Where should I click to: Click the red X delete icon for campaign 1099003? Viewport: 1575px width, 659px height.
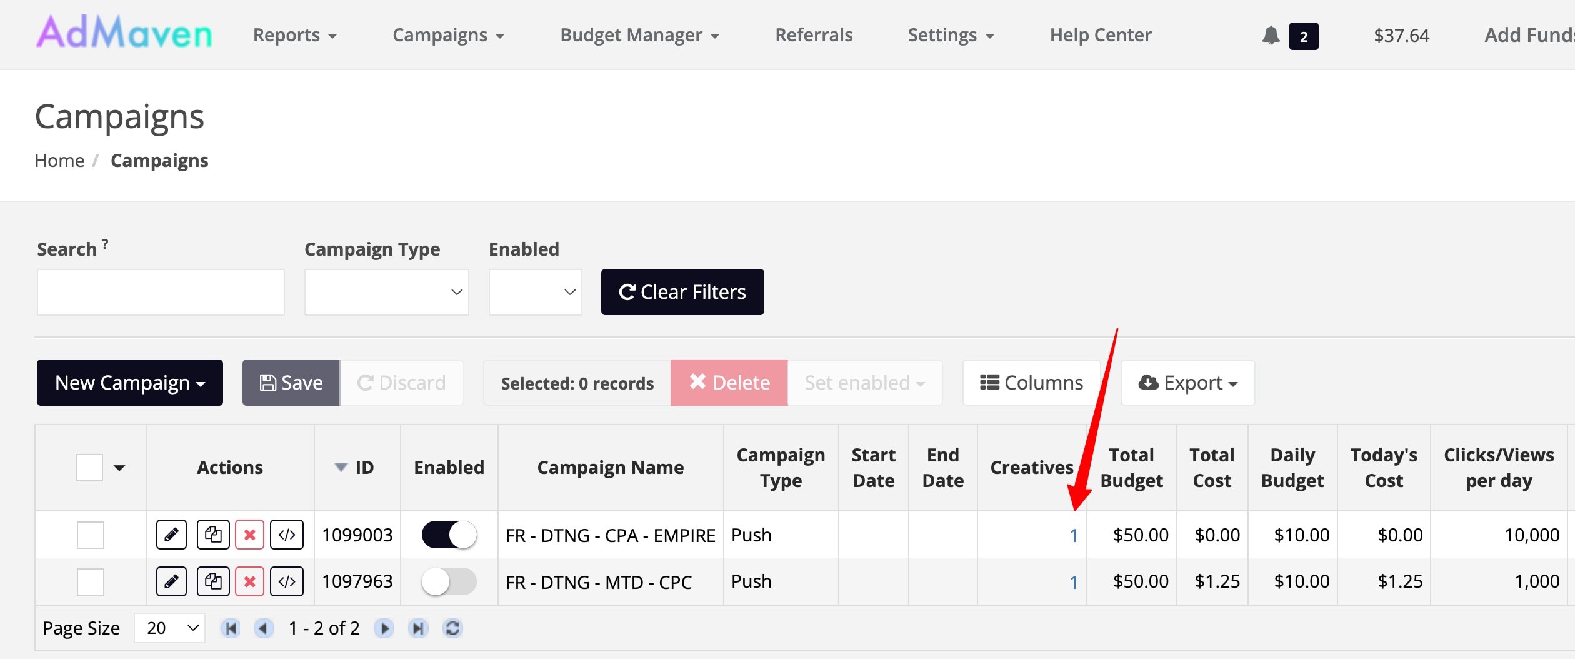coord(249,535)
